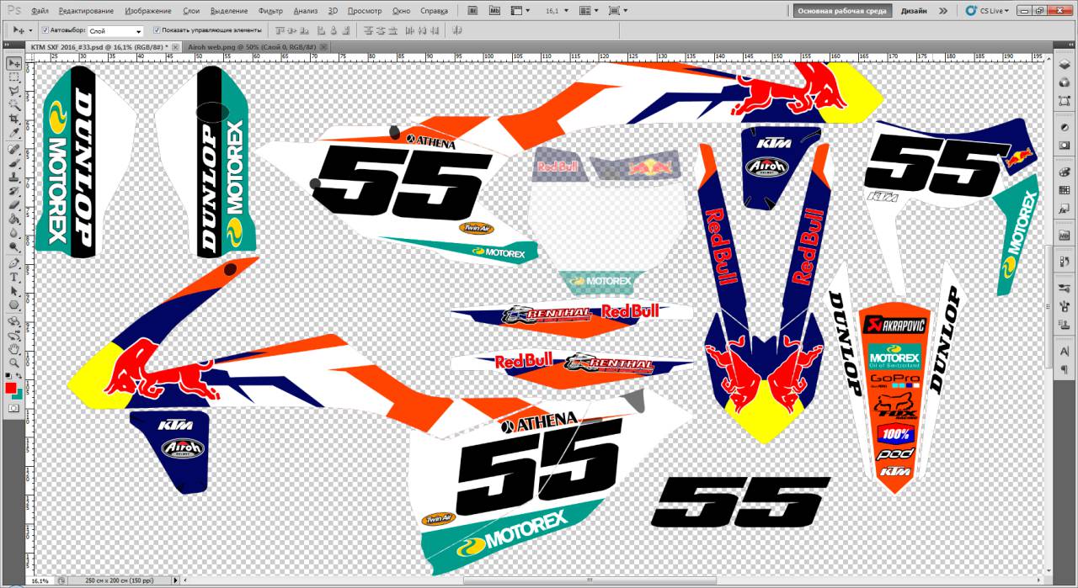Toggle Quick Mask mode button
This screenshot has height=588, width=1078.
coord(14,408)
